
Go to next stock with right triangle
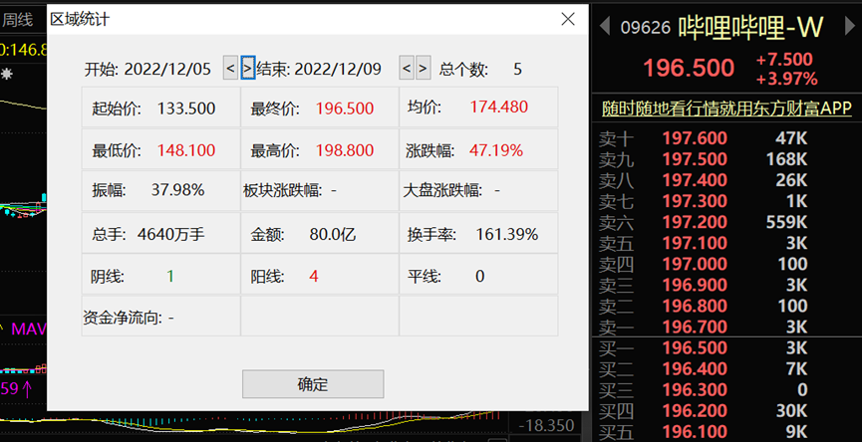coord(850,26)
